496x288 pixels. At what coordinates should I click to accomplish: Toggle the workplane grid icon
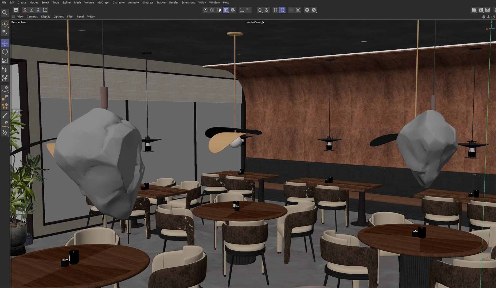(275, 10)
